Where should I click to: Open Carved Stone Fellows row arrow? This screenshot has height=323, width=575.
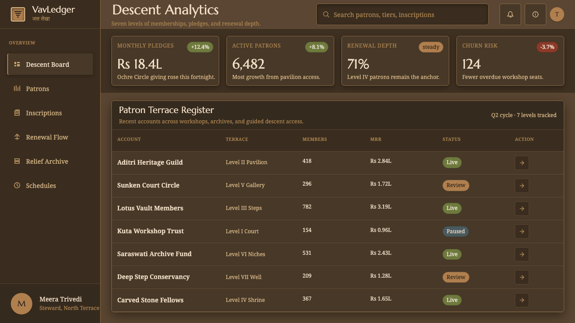[522, 300]
